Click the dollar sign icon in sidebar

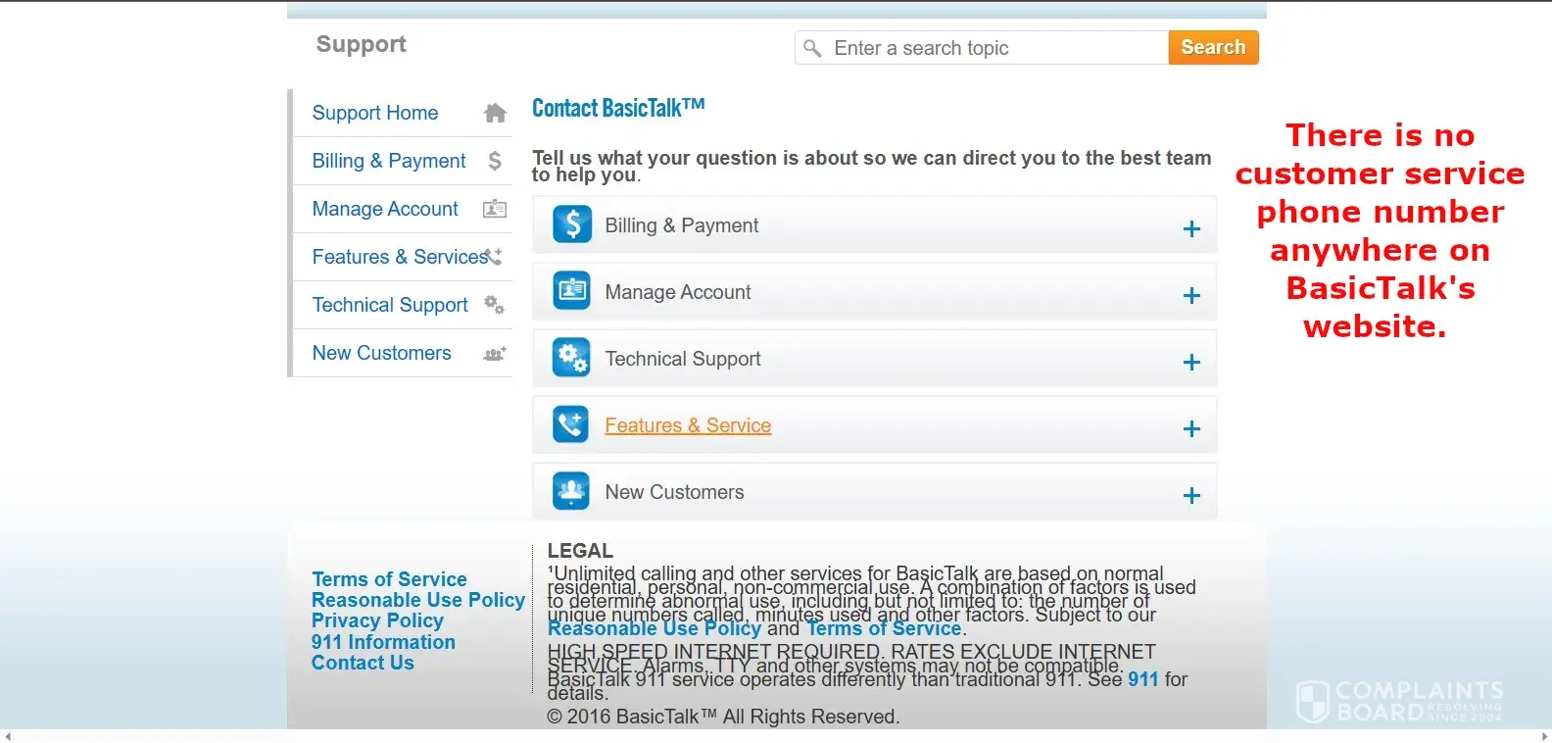point(495,161)
